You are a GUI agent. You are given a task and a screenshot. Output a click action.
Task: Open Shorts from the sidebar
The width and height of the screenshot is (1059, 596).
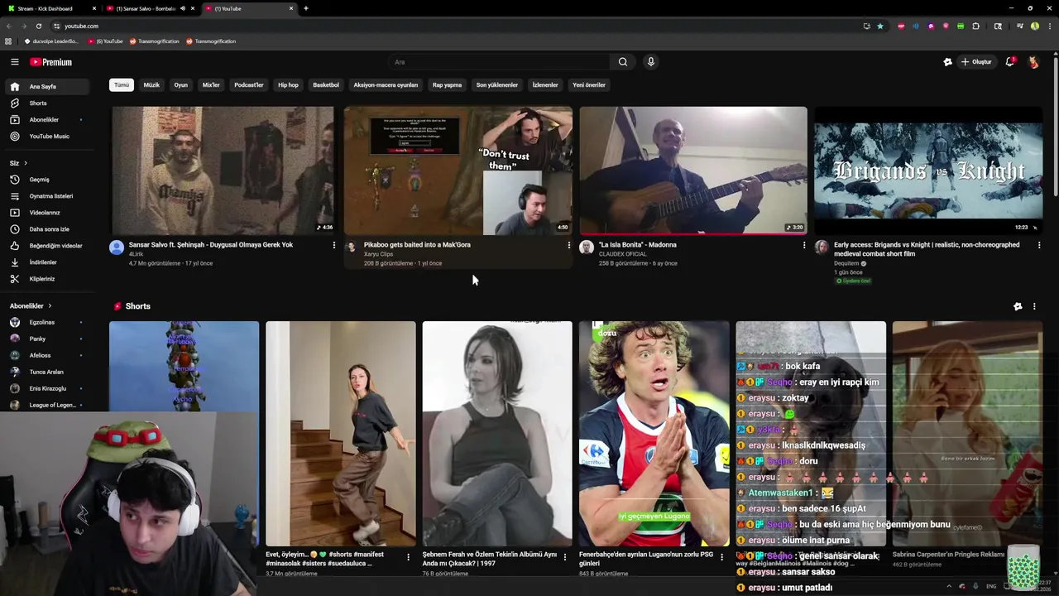click(x=46, y=103)
